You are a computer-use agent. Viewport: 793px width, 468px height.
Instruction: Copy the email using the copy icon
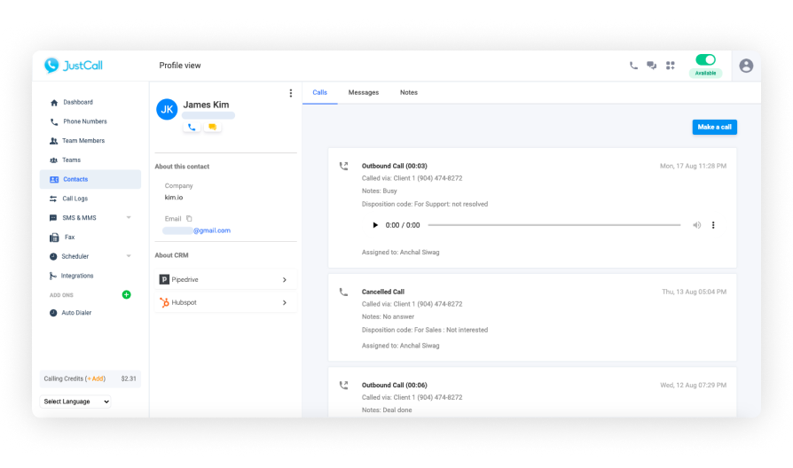(x=189, y=218)
